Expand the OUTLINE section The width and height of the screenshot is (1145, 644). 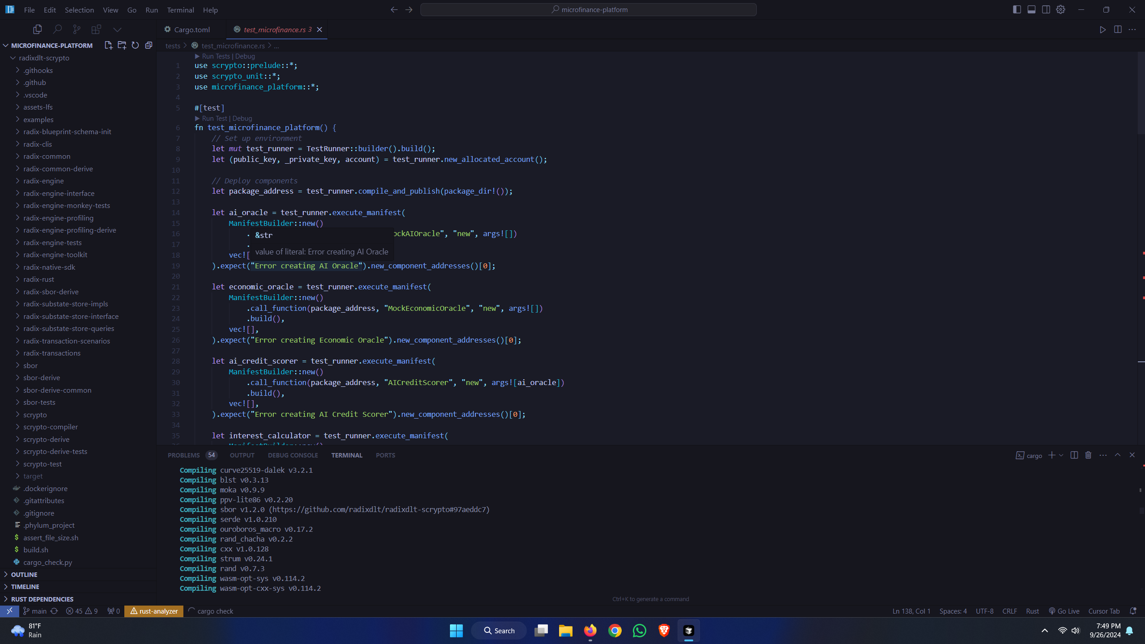coord(24,574)
